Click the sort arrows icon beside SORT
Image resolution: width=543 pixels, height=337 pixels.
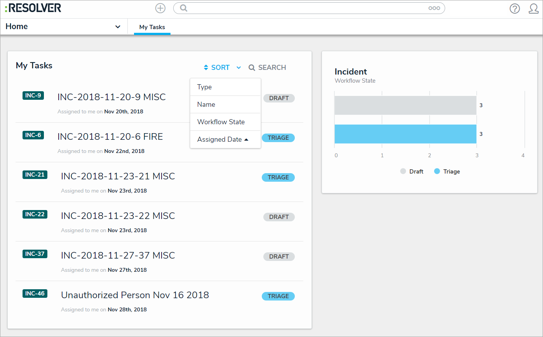pyautogui.click(x=206, y=68)
